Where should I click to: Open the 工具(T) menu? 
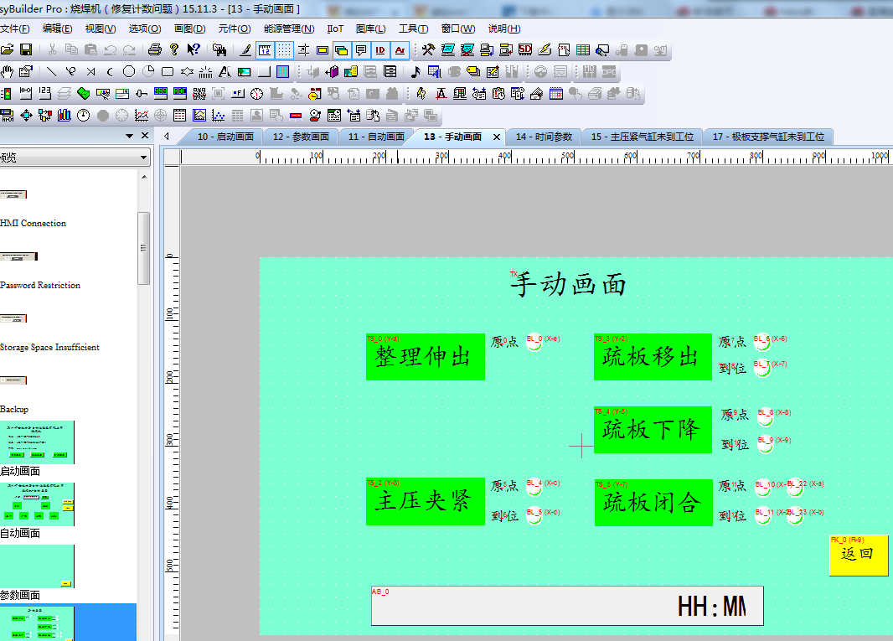(413, 28)
